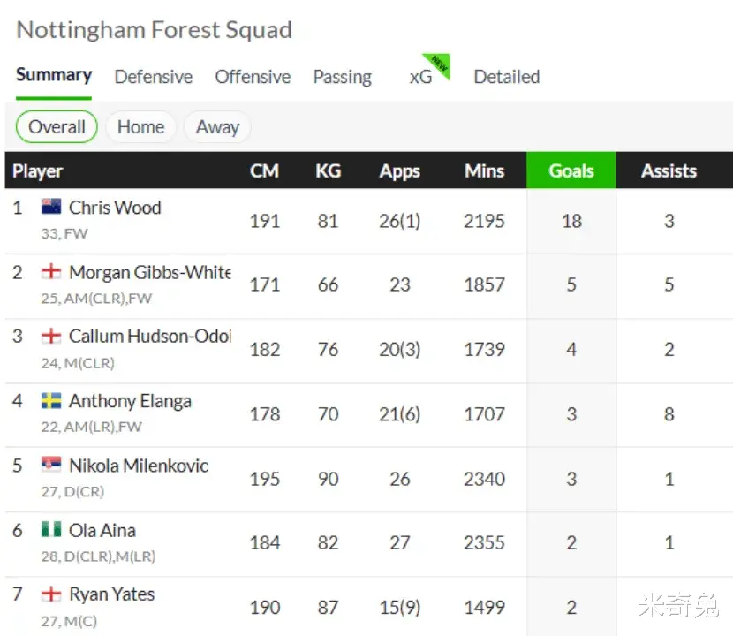Viewport: 733px width, 636px height.
Task: Click the England flag next to Morgan Gibbs-White
Action: pos(51,271)
